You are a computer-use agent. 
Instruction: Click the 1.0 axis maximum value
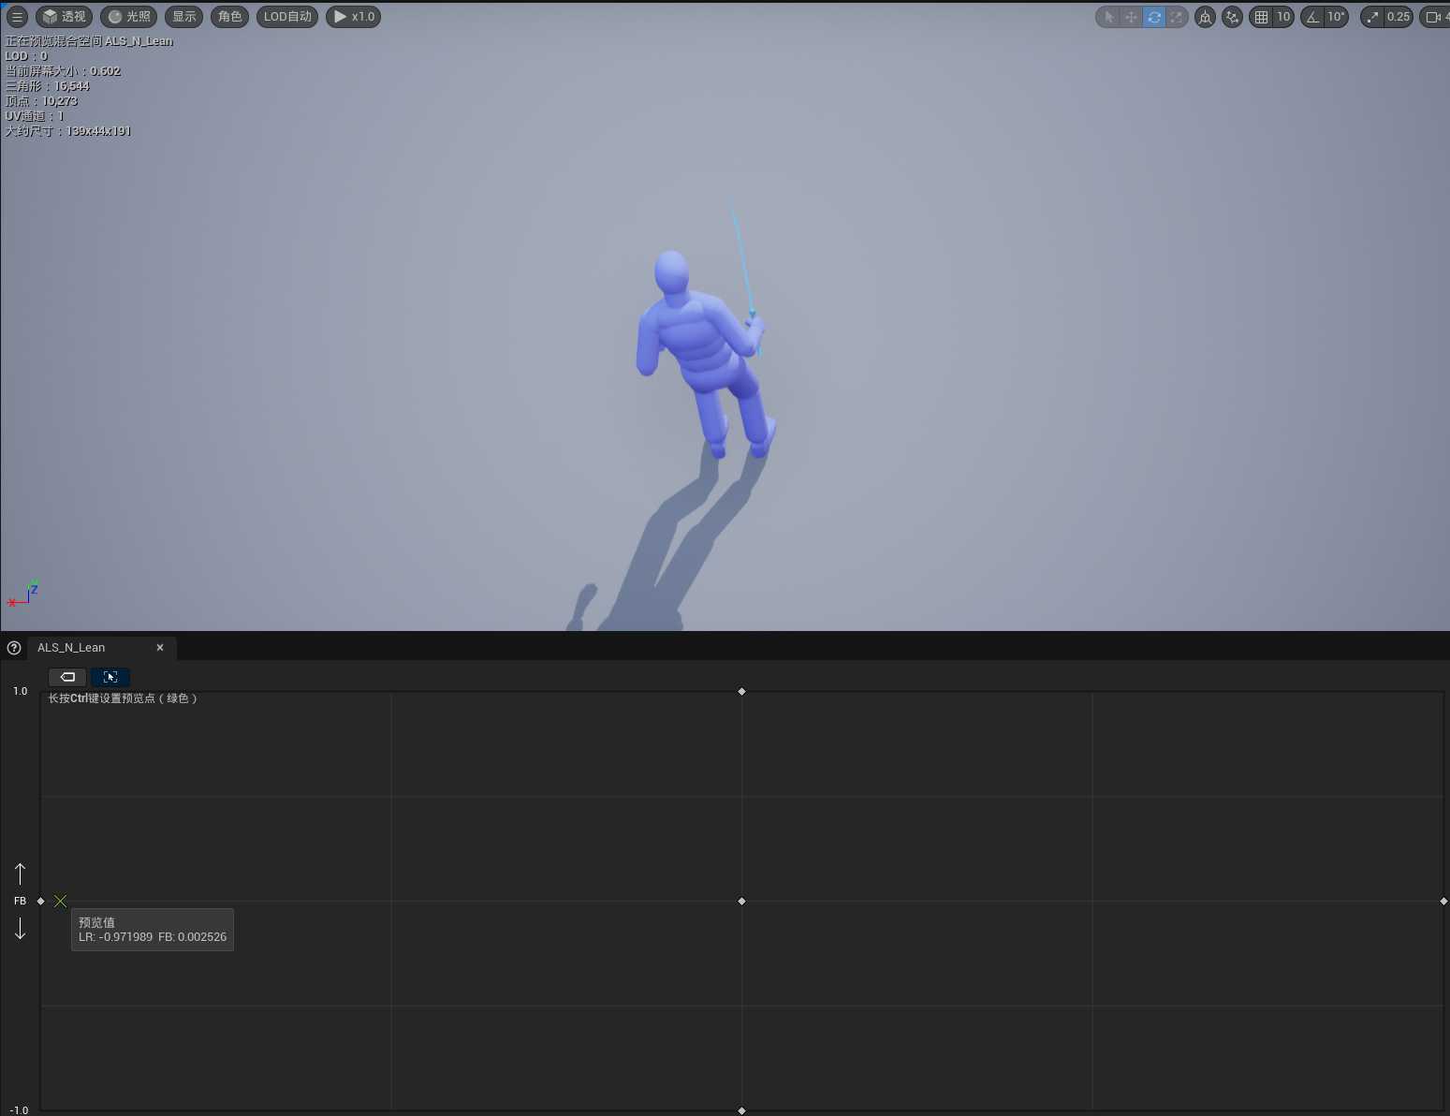tap(20, 691)
